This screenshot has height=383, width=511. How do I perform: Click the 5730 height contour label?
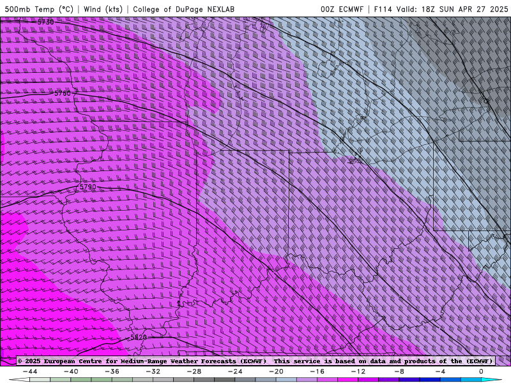pyautogui.click(x=45, y=22)
